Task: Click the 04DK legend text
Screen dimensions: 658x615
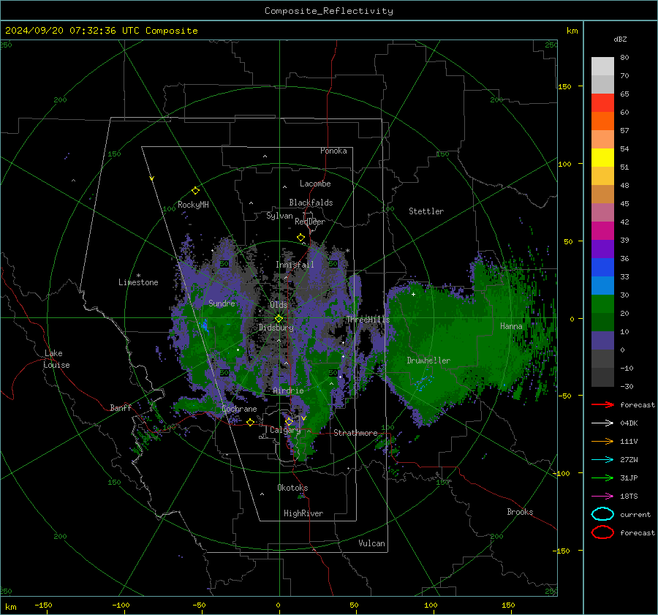Action: pos(629,423)
